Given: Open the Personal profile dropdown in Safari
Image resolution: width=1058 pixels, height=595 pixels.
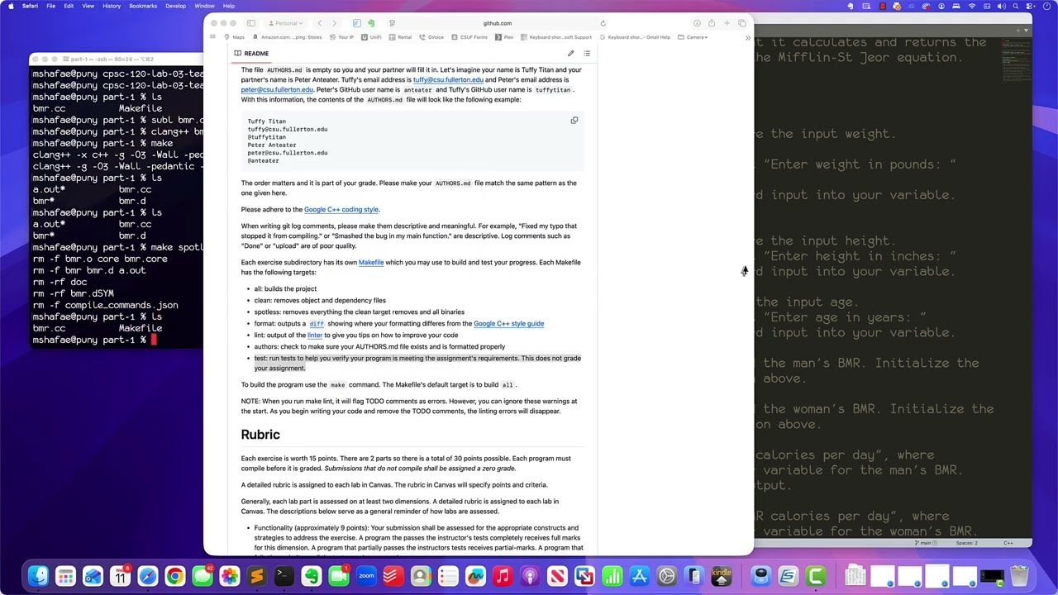Looking at the screenshot, I should [288, 23].
